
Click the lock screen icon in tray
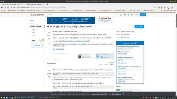[170, 98]
